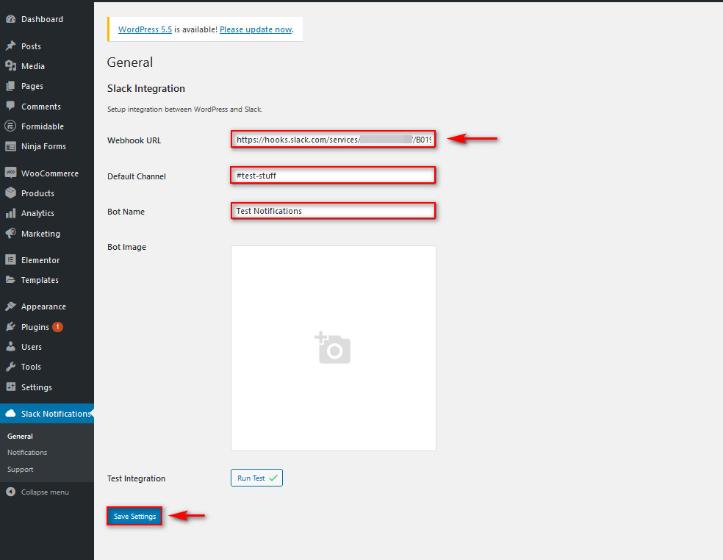Click the Please update now link
The height and width of the screenshot is (560, 723).
[x=256, y=29]
